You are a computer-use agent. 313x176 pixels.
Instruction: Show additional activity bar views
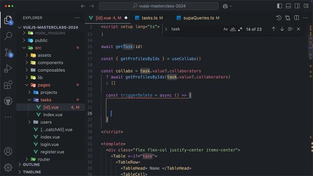point(8,117)
